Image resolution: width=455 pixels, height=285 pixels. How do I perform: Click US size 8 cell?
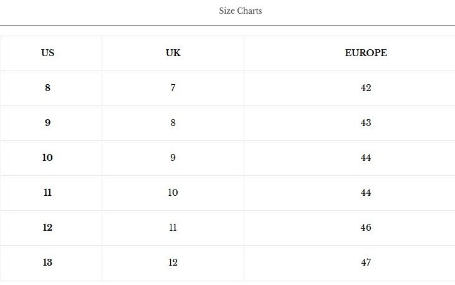(48, 88)
